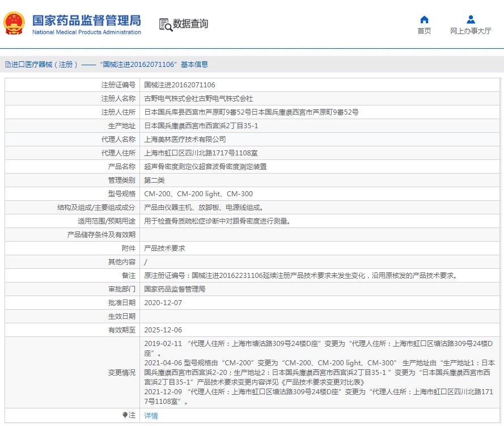Viewport: 504px width, 426px height.
Task: Go to 首页 home page label
Action: point(424,31)
